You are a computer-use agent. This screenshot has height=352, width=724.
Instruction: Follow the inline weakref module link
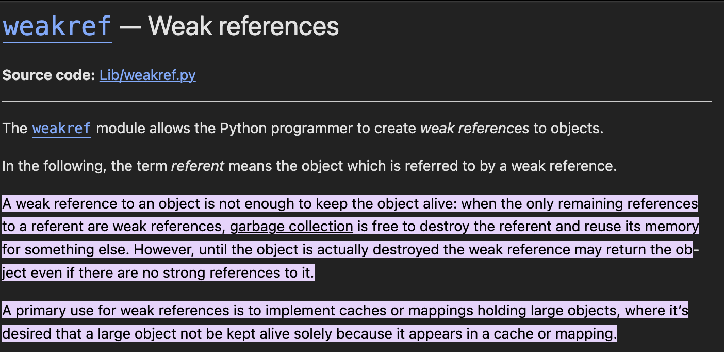tap(62, 128)
